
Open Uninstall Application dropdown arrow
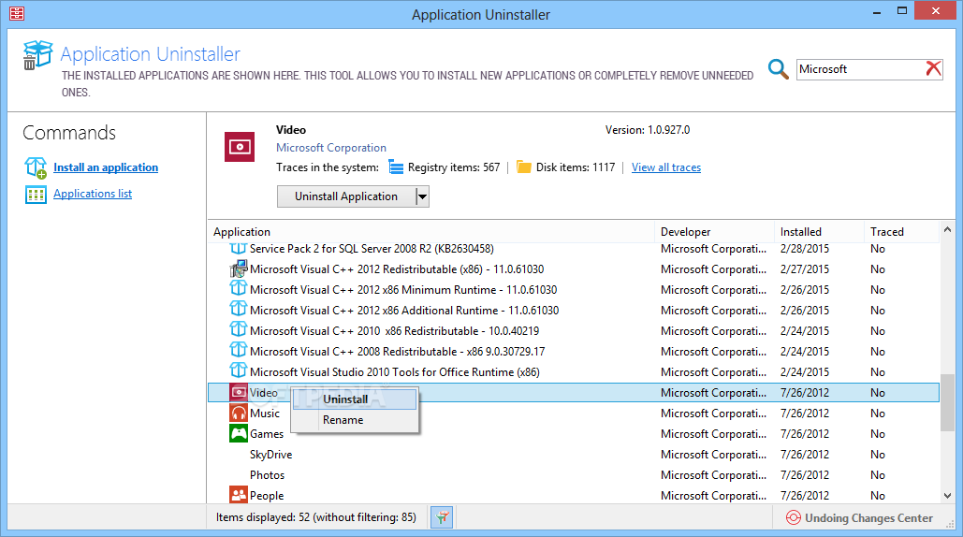coord(422,196)
